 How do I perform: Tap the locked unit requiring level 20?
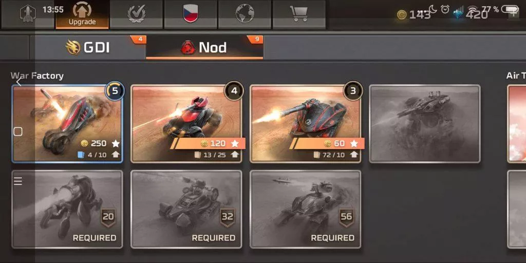point(67,210)
